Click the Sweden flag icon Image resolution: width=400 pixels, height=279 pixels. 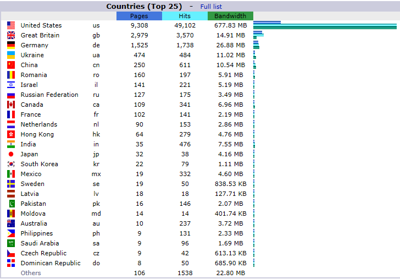pos(11,184)
